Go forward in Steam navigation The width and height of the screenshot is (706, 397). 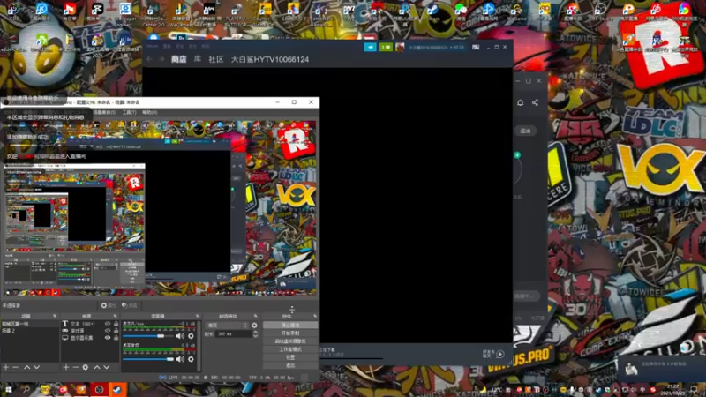point(161,59)
